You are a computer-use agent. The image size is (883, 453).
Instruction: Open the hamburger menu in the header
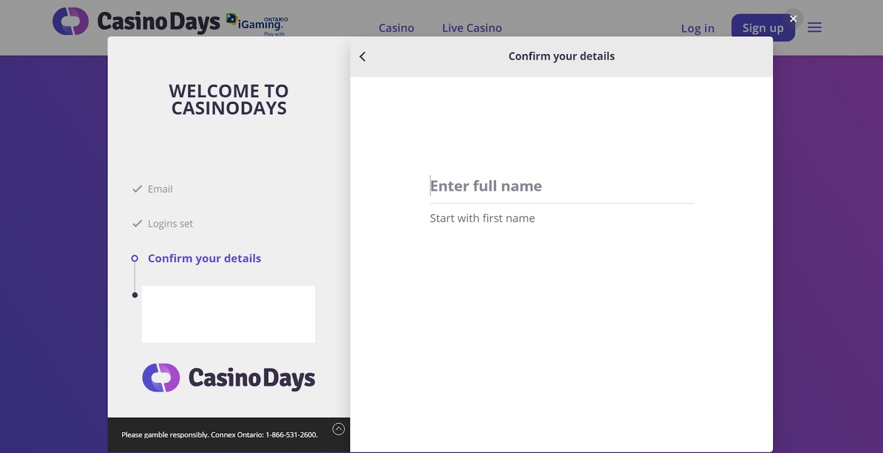click(x=815, y=28)
